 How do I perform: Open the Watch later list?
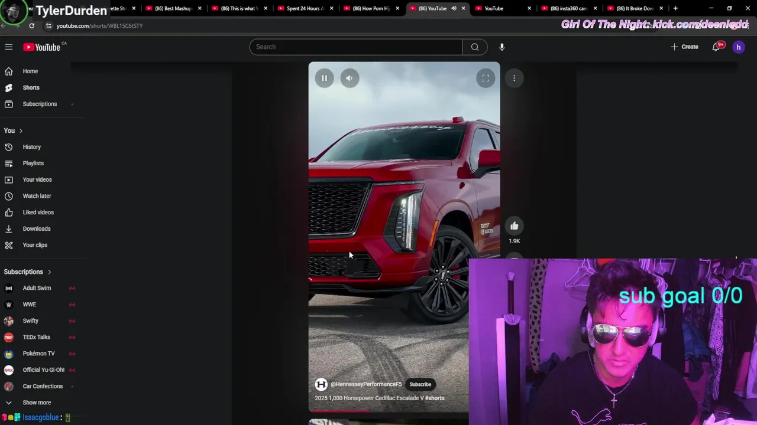point(35,196)
